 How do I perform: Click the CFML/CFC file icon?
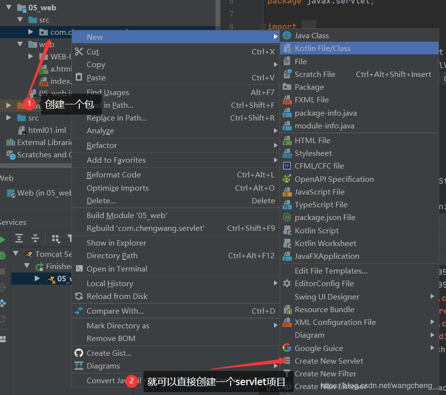287,166
